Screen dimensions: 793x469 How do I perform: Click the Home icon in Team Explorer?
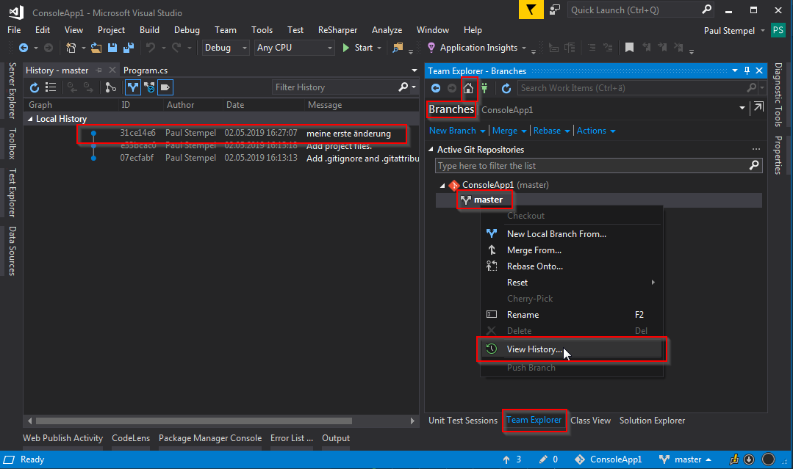(468, 88)
